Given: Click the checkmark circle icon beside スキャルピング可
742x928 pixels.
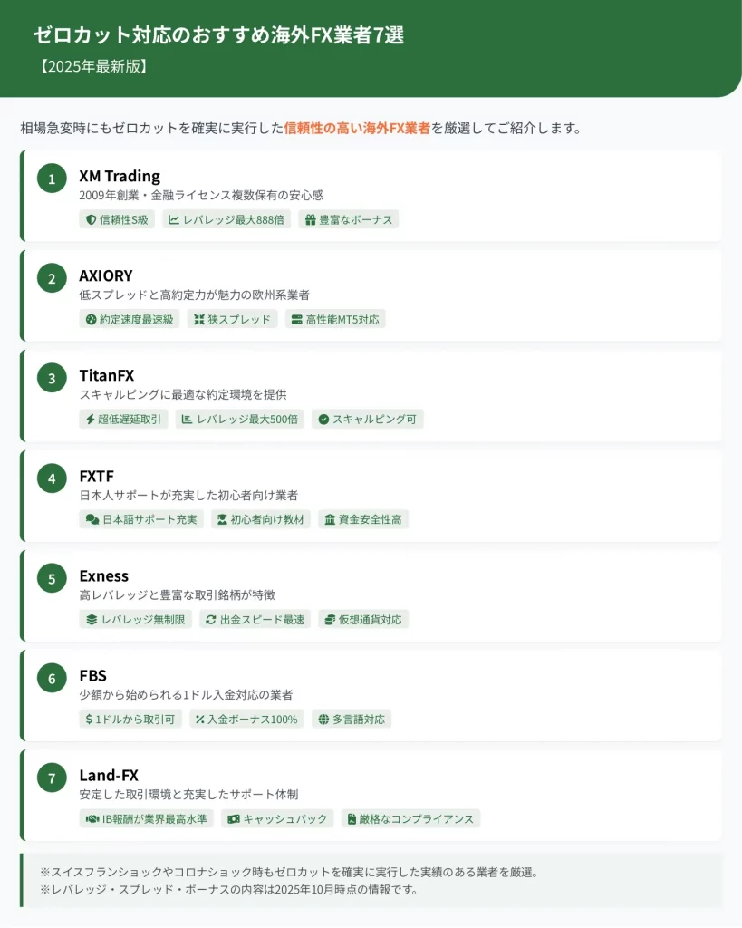Looking at the screenshot, I should point(323,420).
